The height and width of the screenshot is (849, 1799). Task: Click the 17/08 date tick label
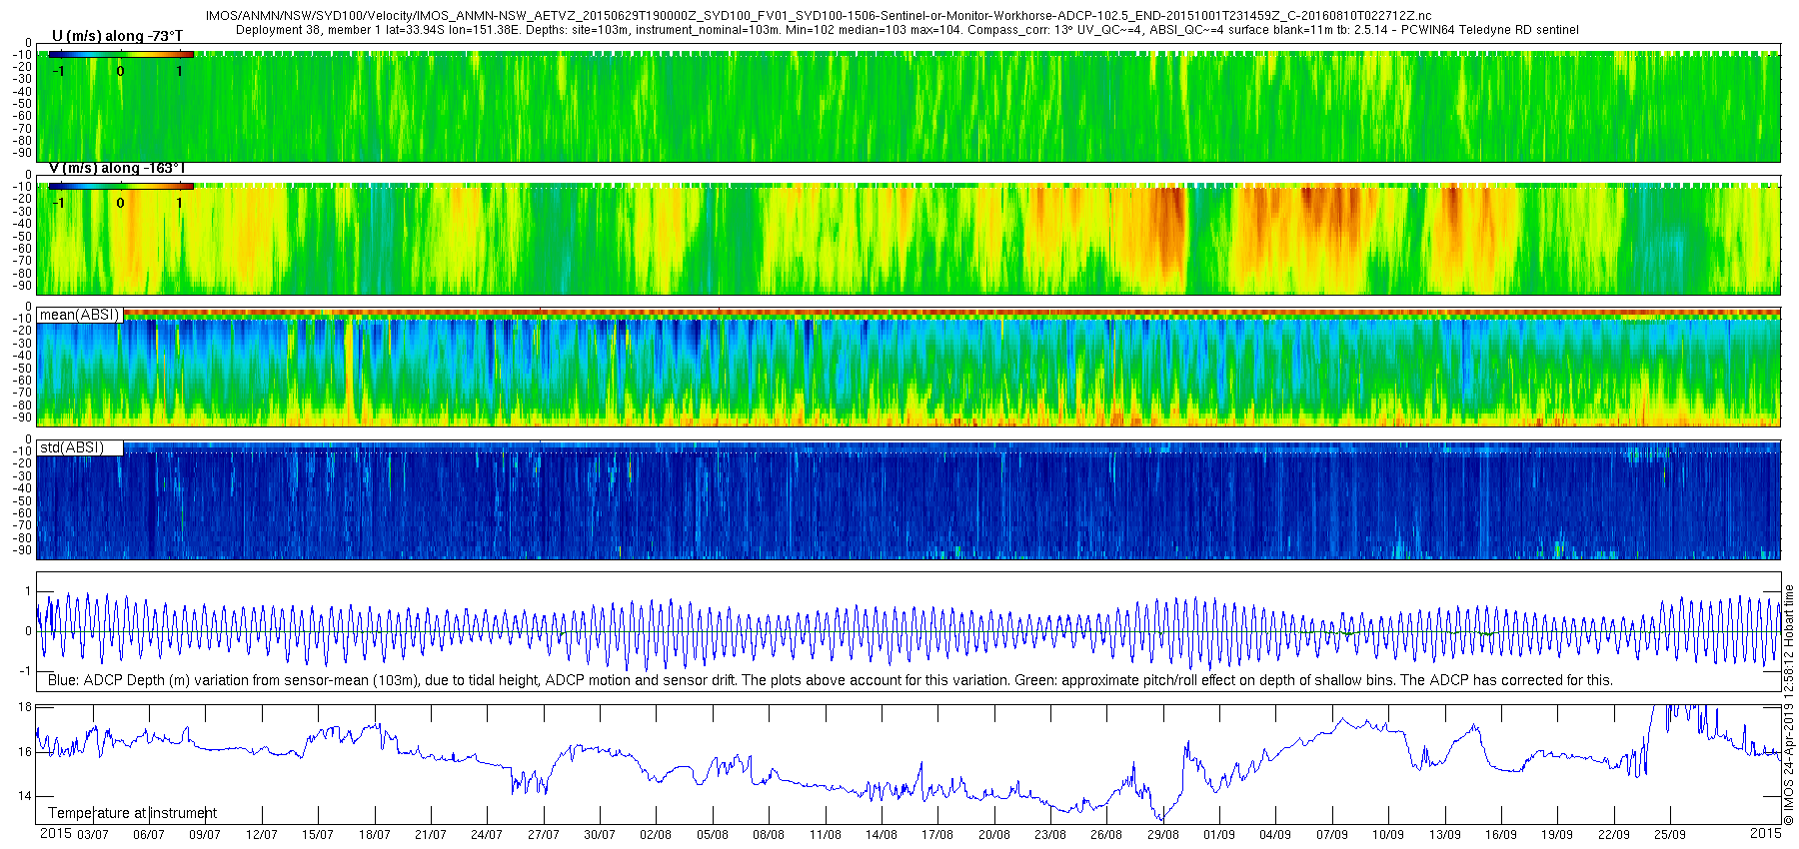click(x=937, y=834)
